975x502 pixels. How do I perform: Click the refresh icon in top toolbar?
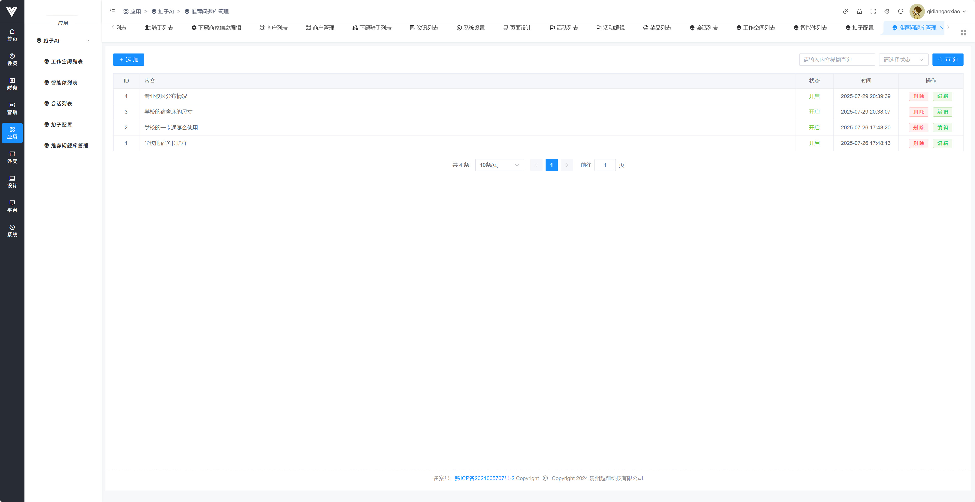(x=901, y=11)
